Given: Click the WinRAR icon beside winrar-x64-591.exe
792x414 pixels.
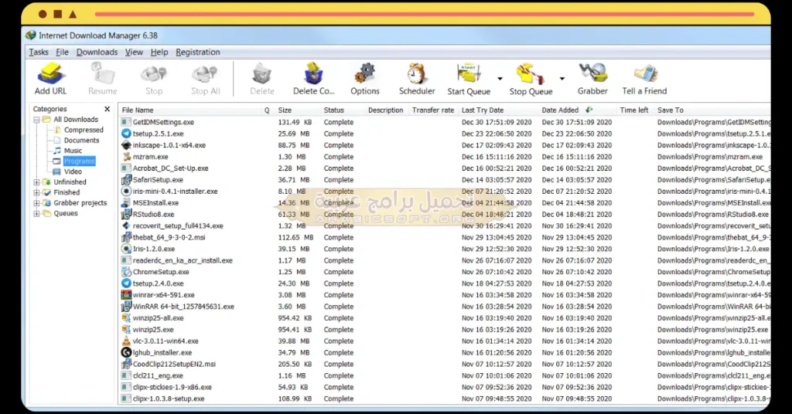Looking at the screenshot, I should click(126, 295).
